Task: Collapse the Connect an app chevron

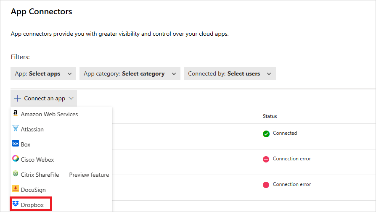Action: click(71, 98)
